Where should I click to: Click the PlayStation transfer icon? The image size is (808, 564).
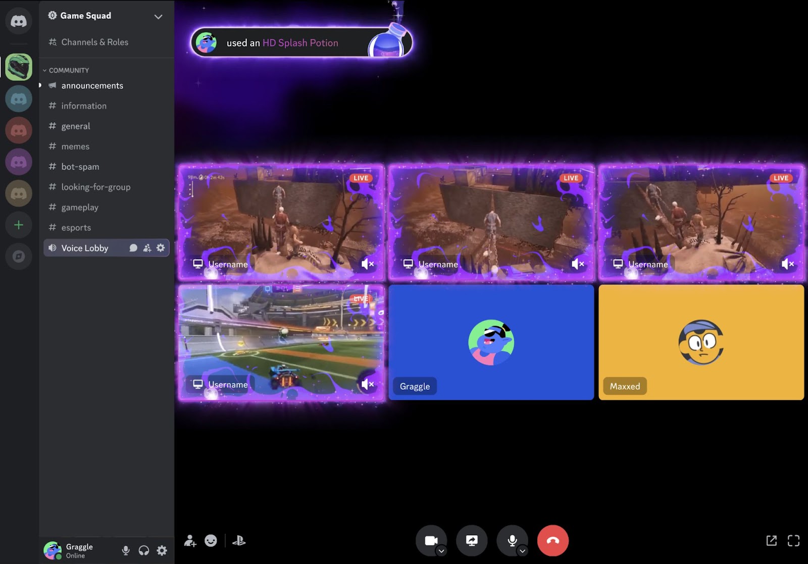click(x=239, y=541)
